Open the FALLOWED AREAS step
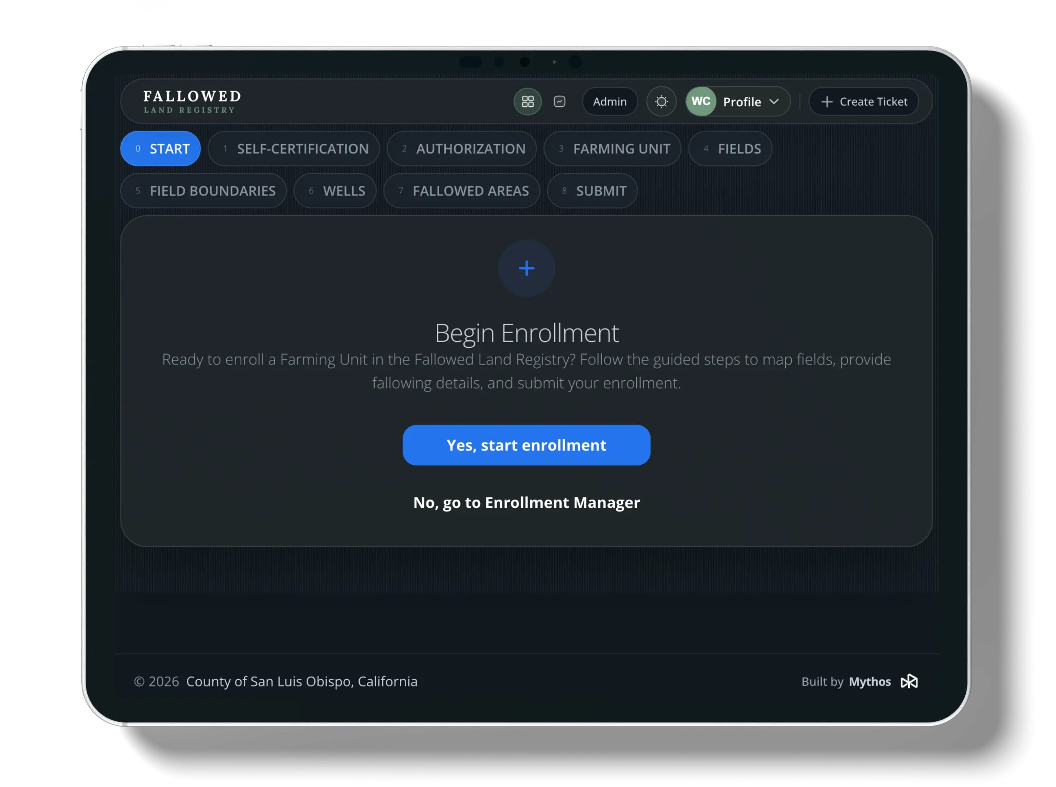 (x=462, y=190)
